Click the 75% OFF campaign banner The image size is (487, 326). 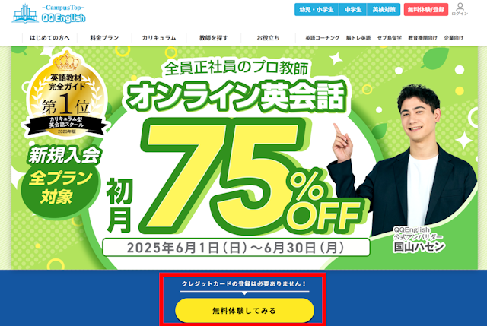(244, 158)
